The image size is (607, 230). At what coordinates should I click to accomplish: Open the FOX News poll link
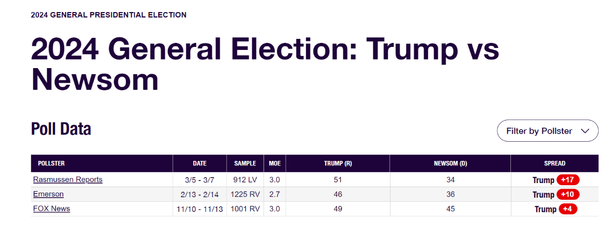[52, 209]
